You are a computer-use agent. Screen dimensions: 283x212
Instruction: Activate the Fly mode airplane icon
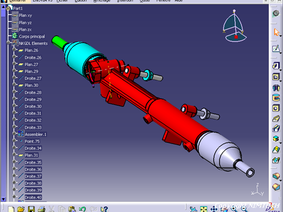pyautogui.click(x=193, y=209)
